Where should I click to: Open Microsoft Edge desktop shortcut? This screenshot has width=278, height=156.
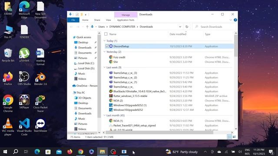24,10
